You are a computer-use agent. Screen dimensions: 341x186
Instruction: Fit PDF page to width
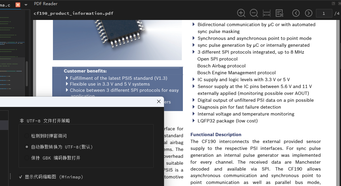(x=267, y=13)
